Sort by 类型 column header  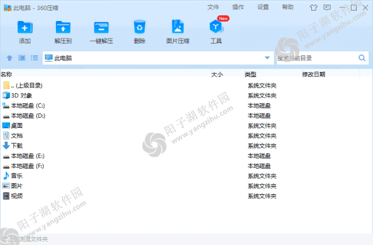pos(251,74)
